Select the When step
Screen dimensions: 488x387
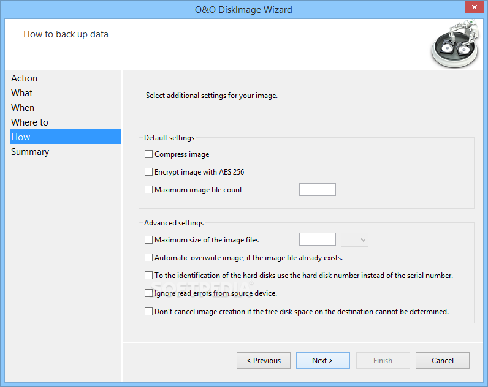(66, 108)
